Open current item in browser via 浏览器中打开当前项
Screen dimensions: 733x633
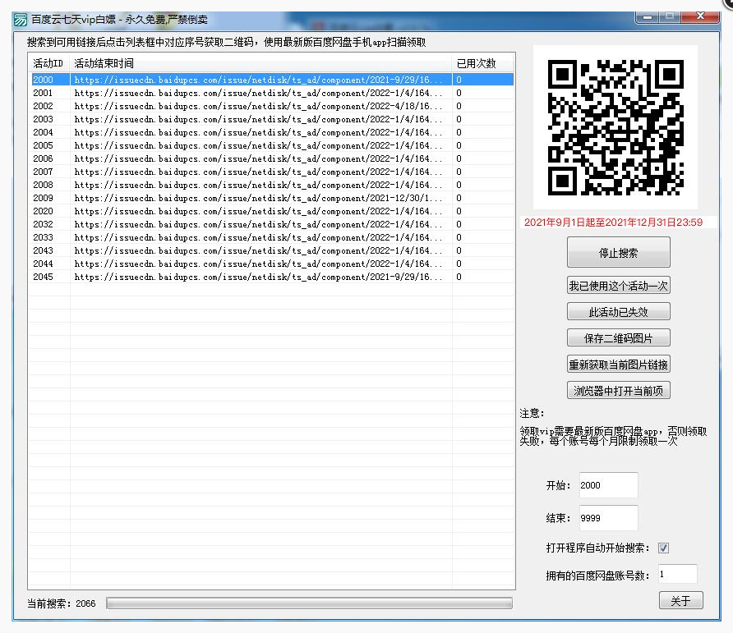[x=617, y=390]
